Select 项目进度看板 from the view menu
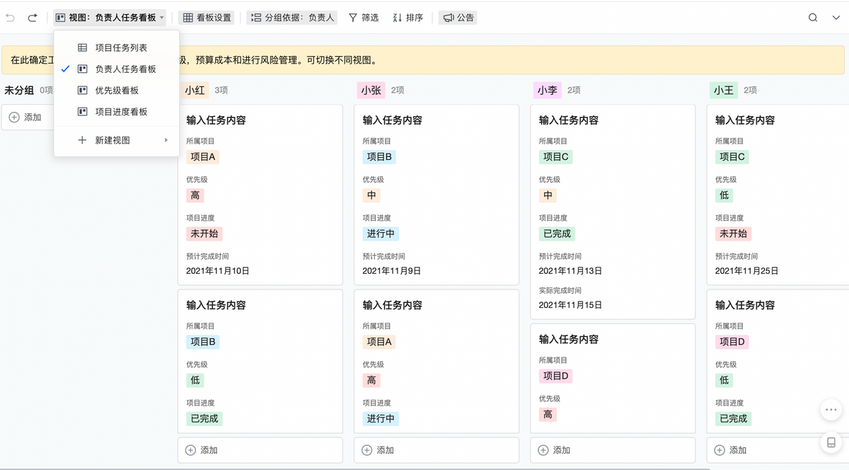The image size is (849, 470). point(121,112)
